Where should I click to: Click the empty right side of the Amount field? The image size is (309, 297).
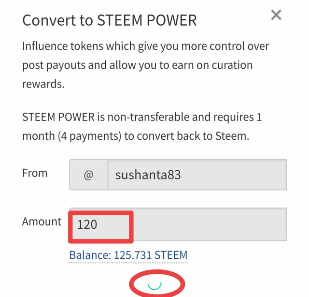(210, 224)
